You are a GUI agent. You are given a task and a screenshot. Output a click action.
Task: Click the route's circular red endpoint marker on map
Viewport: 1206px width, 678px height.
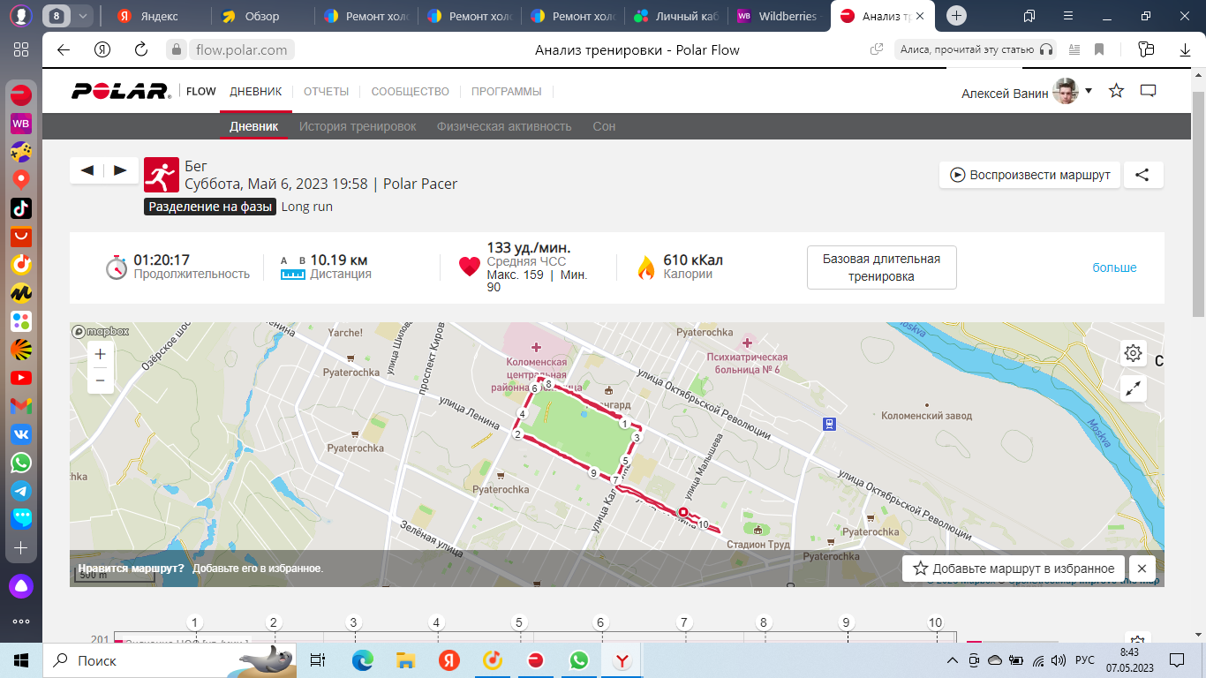pyautogui.click(x=682, y=512)
